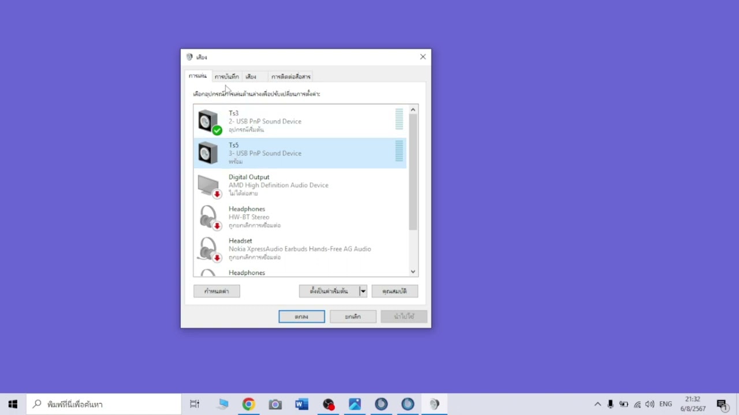Open Microsoft Word from the taskbar
Screen dimensions: 739x415
301,404
